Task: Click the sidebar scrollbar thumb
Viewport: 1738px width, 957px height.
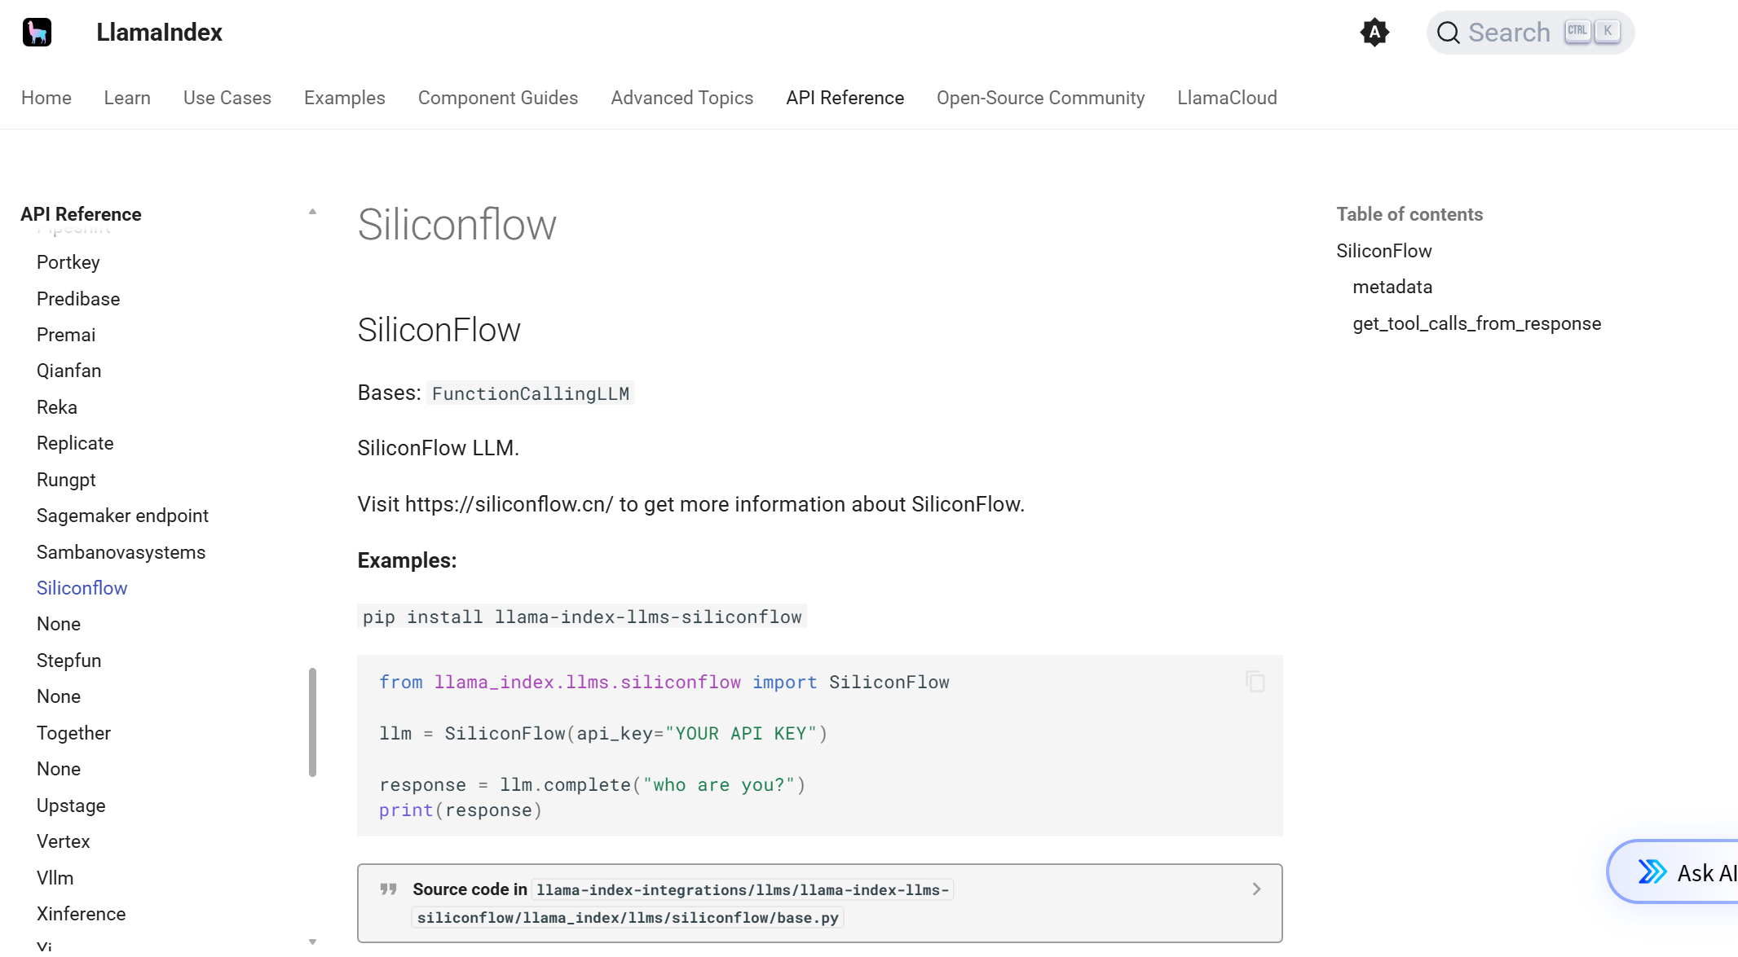Action: 312,722
